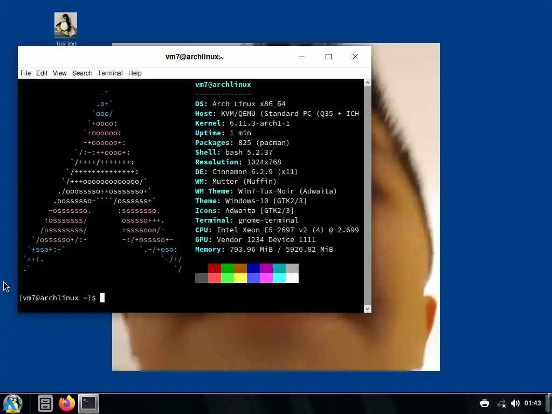Click the terminal scrollbar up arrow
This screenshot has width=552, height=414.
[x=367, y=83]
